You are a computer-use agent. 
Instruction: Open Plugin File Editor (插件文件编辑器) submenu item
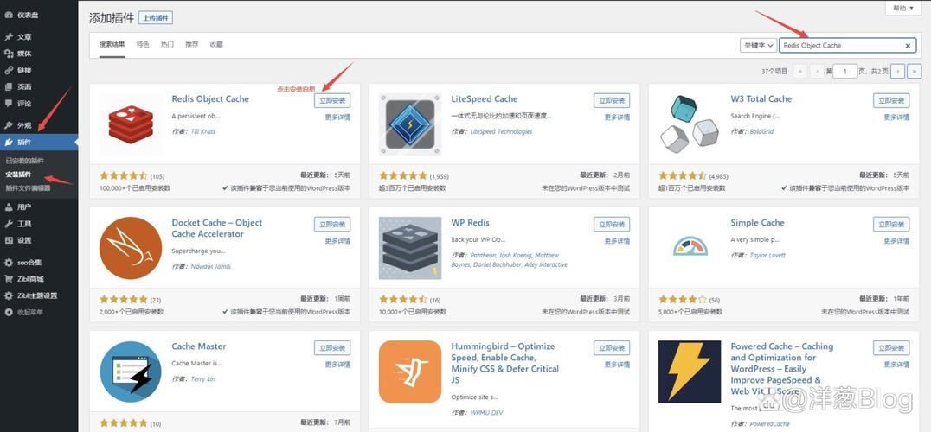[x=28, y=187]
